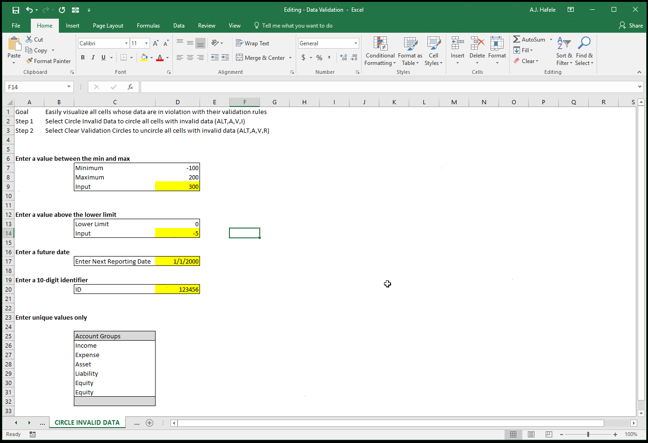Screen dimensions: 648x443
Task: Click the Paste clipboard icon
Action: pos(14,44)
